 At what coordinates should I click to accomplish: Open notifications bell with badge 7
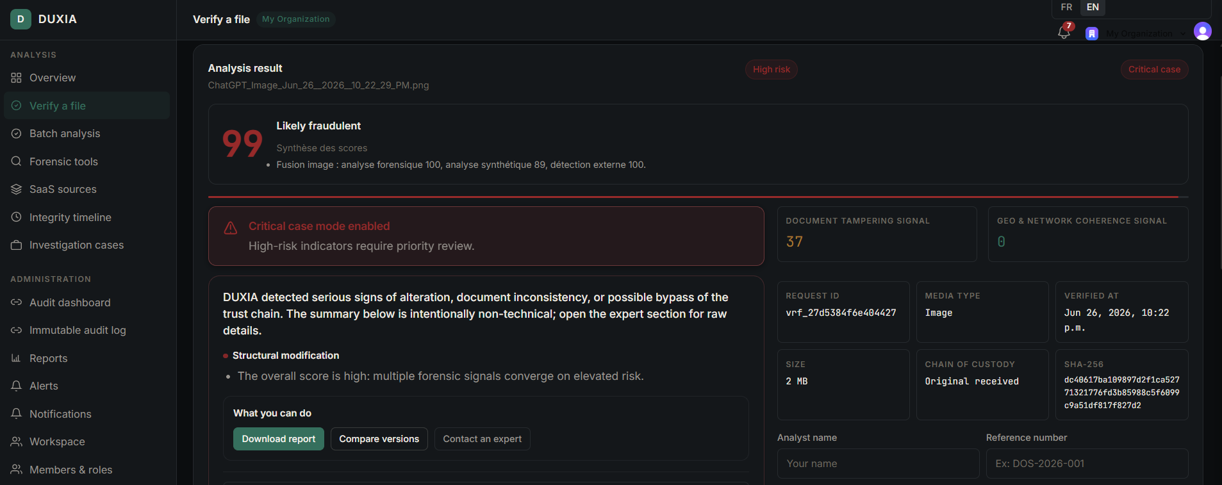(x=1064, y=31)
